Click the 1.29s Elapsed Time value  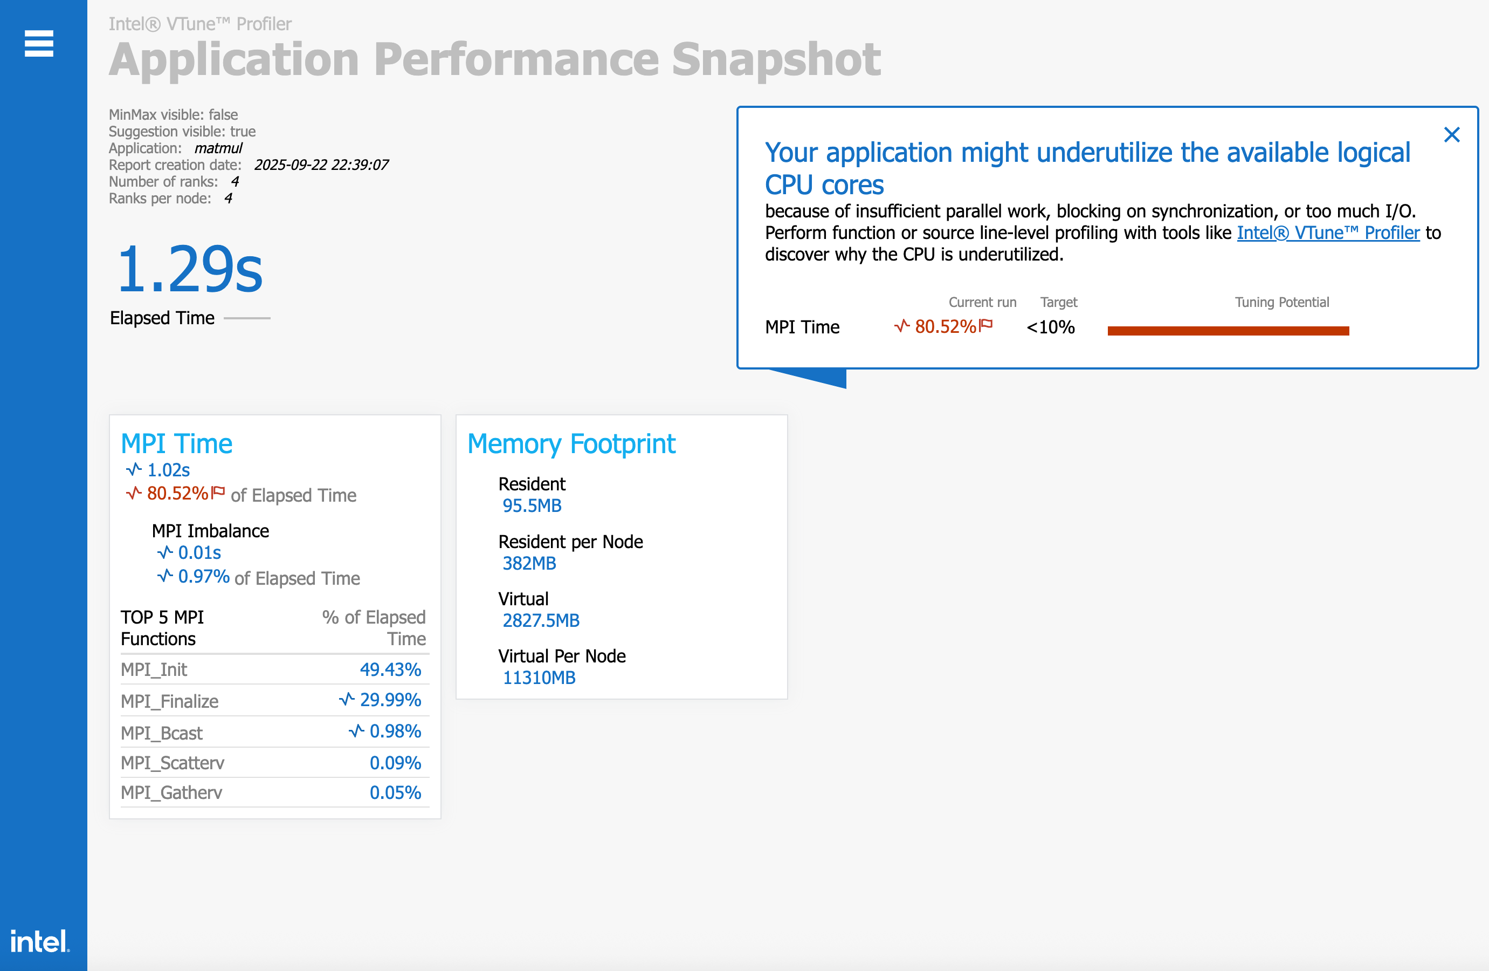pyautogui.click(x=190, y=269)
